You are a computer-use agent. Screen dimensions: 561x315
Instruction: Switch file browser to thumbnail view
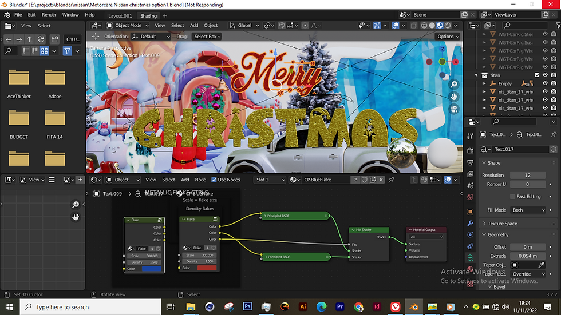(x=45, y=51)
